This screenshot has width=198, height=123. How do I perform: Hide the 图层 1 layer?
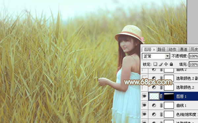[144, 96]
